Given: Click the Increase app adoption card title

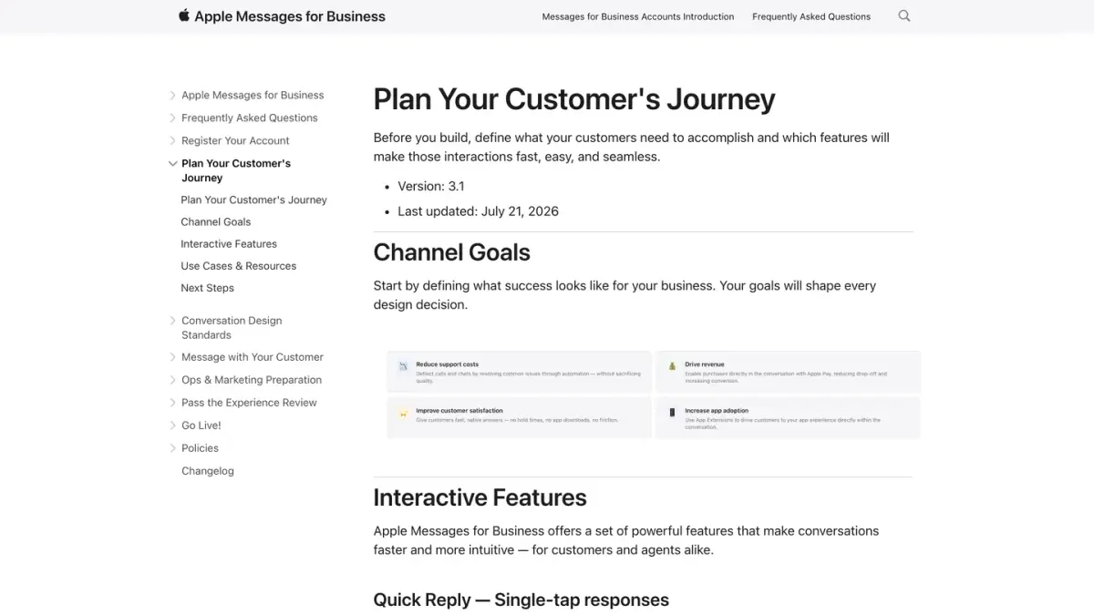Looking at the screenshot, I should 717,411.
